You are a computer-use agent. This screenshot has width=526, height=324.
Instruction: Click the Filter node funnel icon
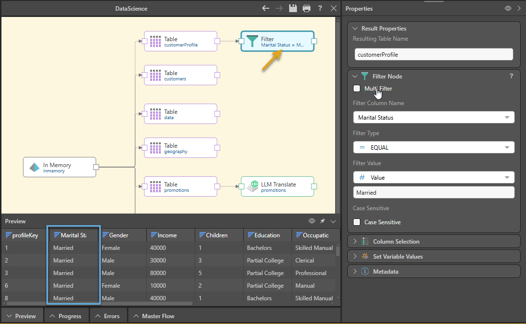252,42
